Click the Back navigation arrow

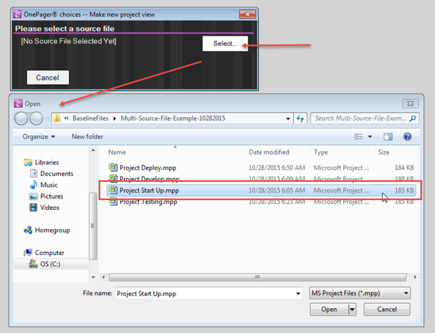22,118
